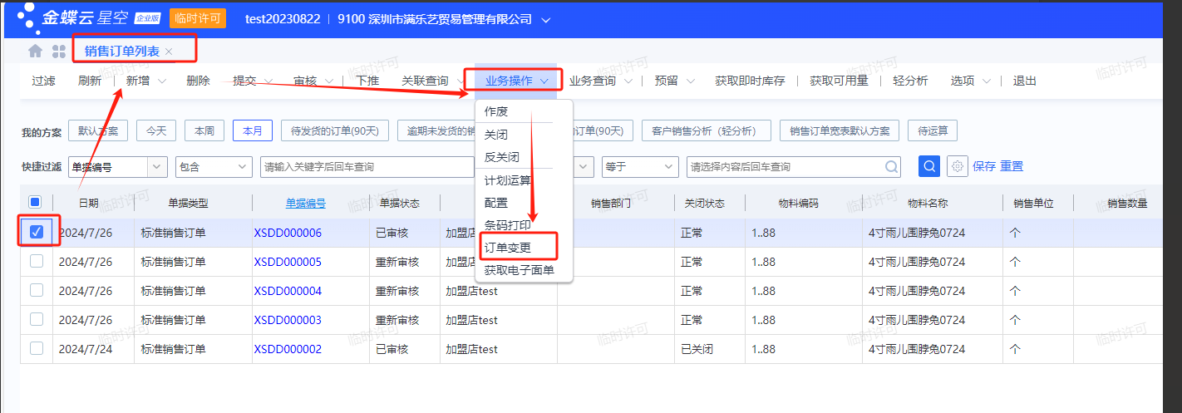Check the XSDD000005 row checkbox
Viewport: 1182px width, 413px height.
pos(37,262)
